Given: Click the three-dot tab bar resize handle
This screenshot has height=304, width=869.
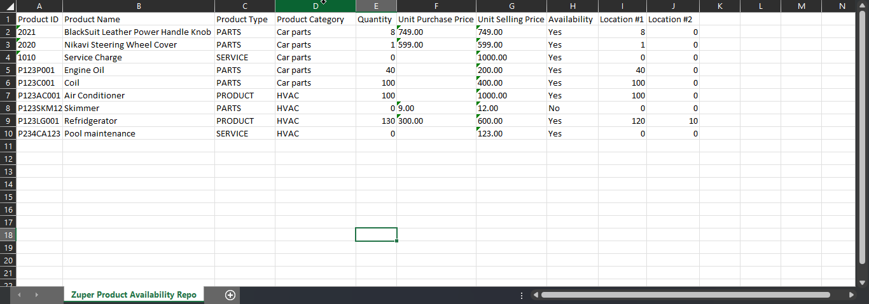Looking at the screenshot, I should (x=522, y=295).
